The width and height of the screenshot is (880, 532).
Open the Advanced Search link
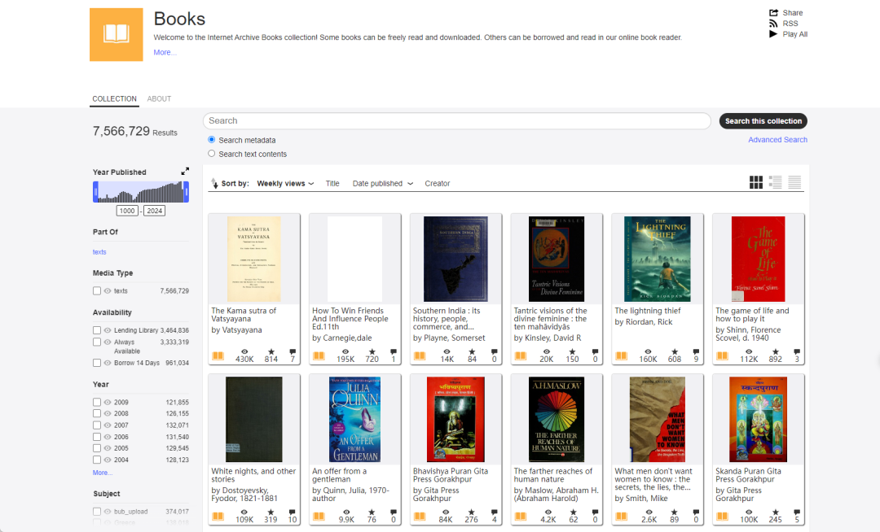coord(777,139)
